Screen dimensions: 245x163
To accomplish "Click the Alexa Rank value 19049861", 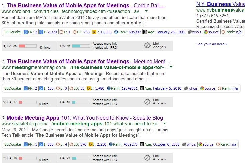I will click(x=129, y=88).
